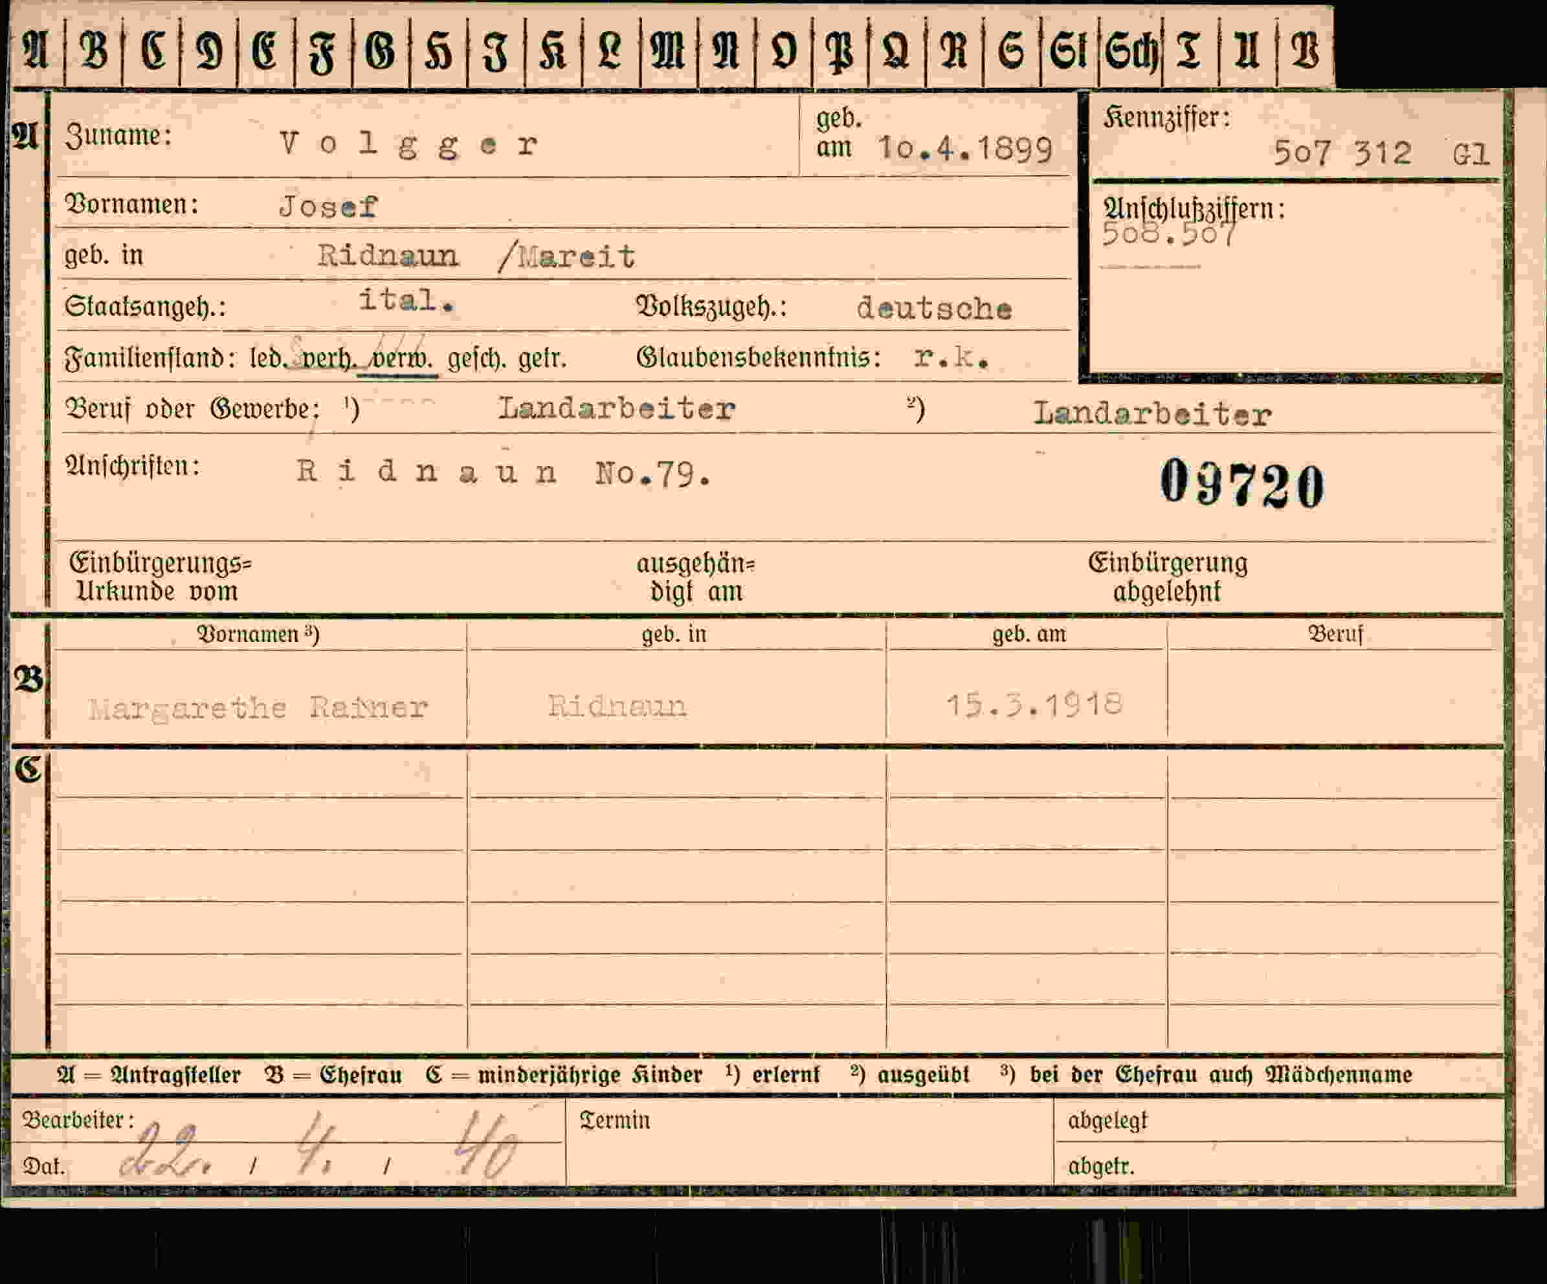The width and height of the screenshot is (1547, 1284).
Task: Click legend entry "B = Ehefrau"
Action: [x=334, y=1075]
